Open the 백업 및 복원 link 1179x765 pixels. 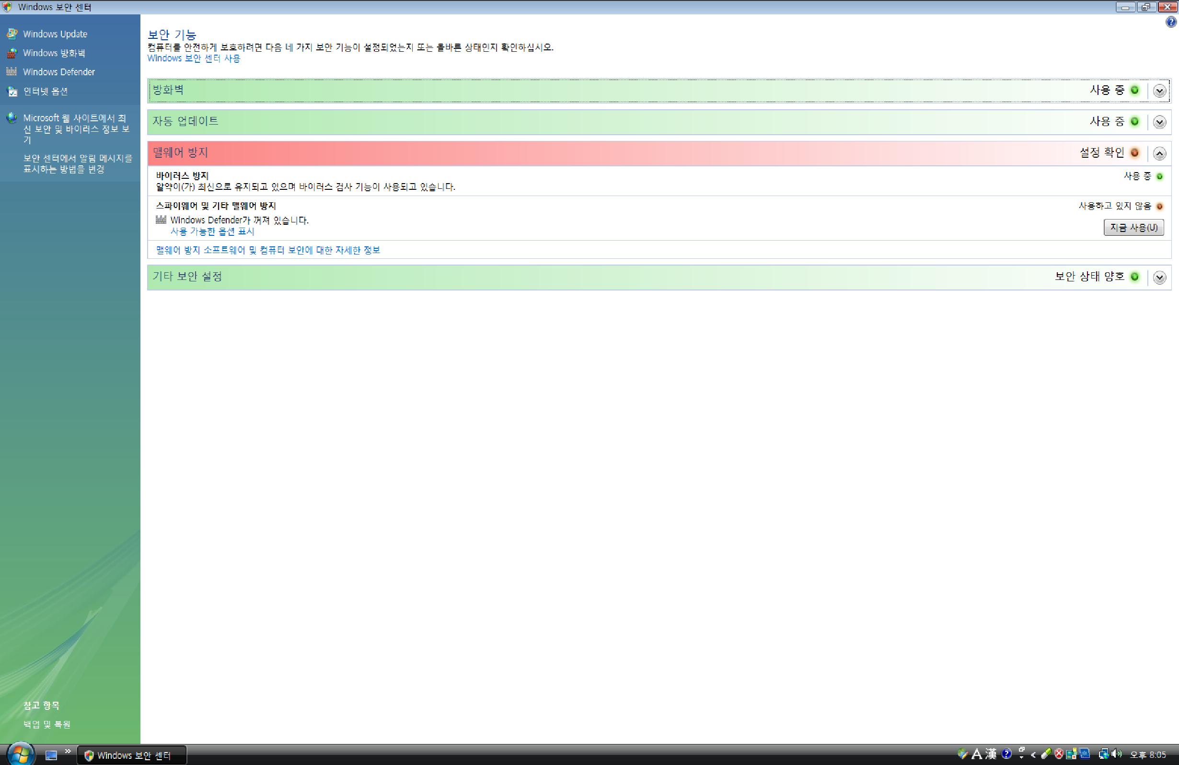[46, 724]
